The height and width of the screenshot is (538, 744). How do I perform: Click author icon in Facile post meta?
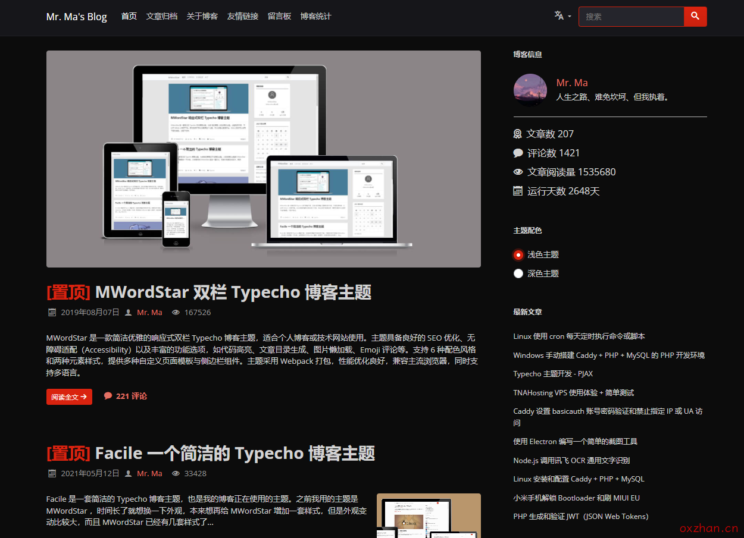(x=128, y=473)
